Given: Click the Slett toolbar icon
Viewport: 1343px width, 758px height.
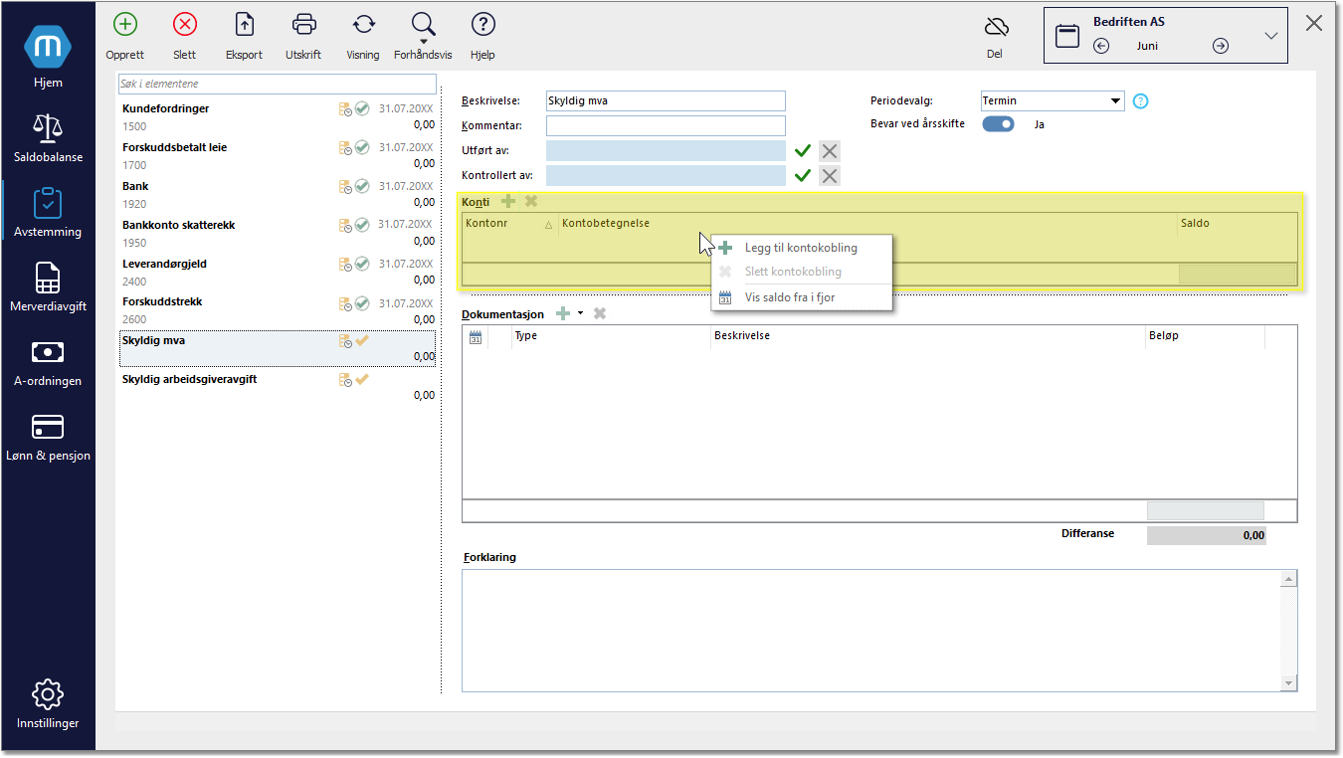Looking at the screenshot, I should (x=184, y=25).
